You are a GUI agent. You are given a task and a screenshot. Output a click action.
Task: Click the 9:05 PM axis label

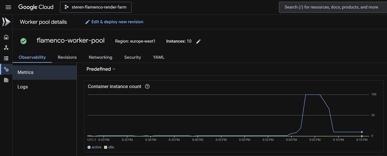coord(315,140)
